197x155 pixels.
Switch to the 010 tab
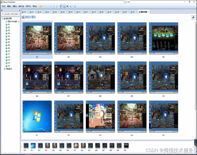click(x=25, y=12)
